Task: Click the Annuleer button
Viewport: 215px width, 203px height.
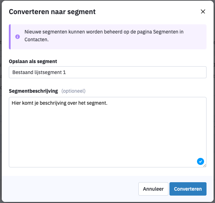Action: pos(153,189)
